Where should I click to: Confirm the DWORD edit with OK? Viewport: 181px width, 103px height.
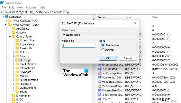pyautogui.click(x=108, y=58)
